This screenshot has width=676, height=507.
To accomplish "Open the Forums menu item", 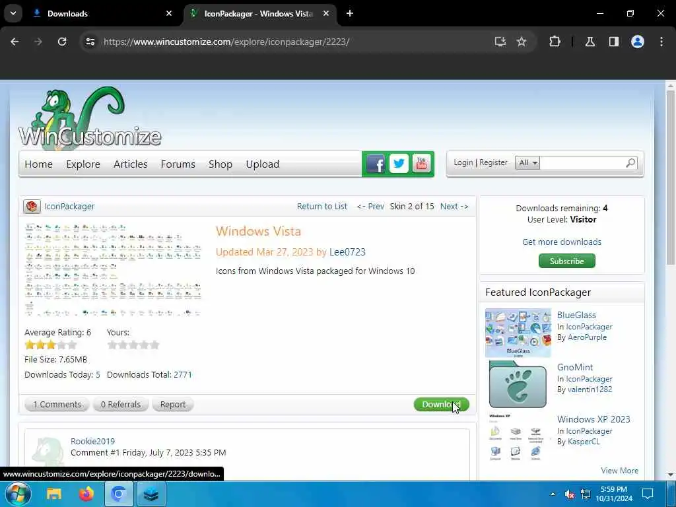I will (x=178, y=164).
